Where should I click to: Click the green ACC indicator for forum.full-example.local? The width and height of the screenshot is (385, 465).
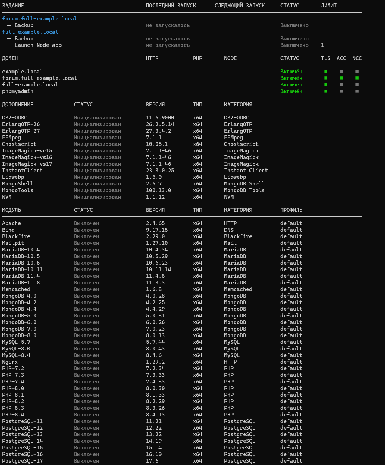pos(341,78)
